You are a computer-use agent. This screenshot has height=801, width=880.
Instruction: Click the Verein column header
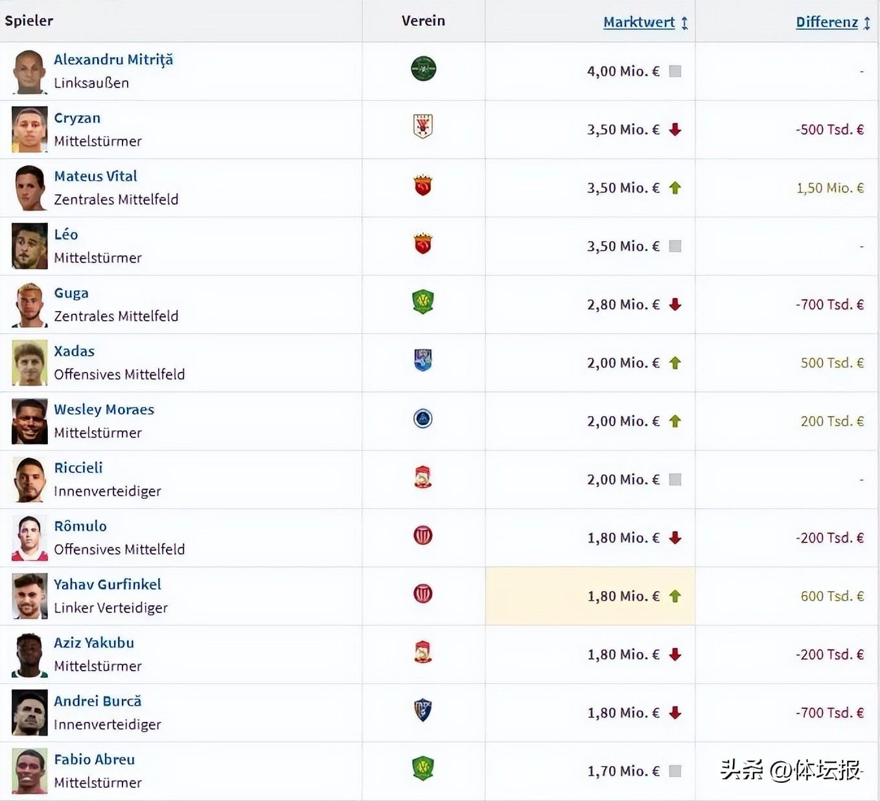(423, 21)
